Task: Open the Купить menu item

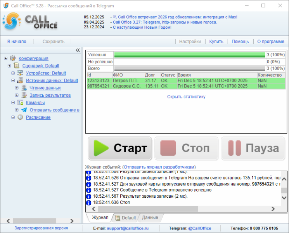Action: 216,42
